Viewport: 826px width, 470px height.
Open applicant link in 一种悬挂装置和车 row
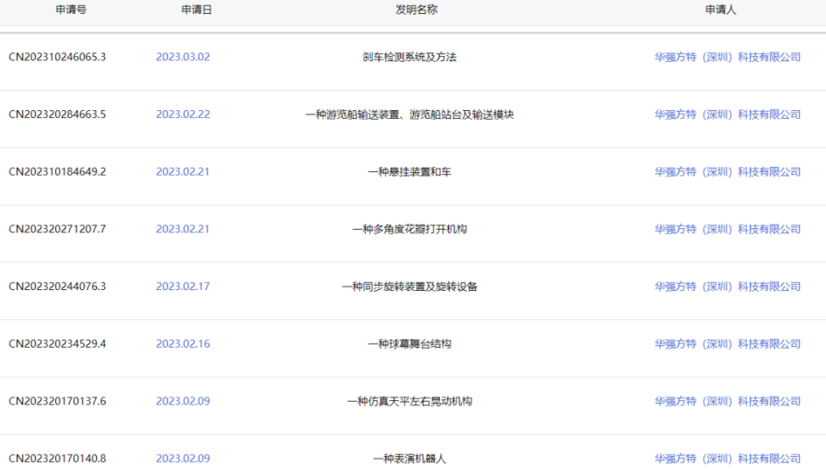[728, 172]
